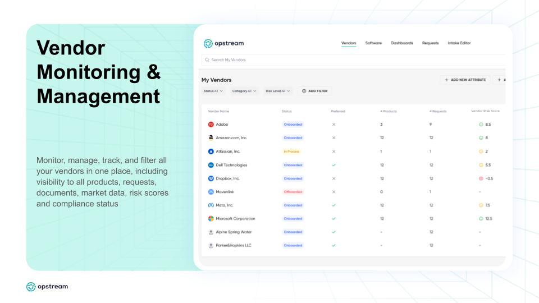The image size is (539, 303).
Task: Click the plus icon in Add Filter
Action: [x=304, y=91]
